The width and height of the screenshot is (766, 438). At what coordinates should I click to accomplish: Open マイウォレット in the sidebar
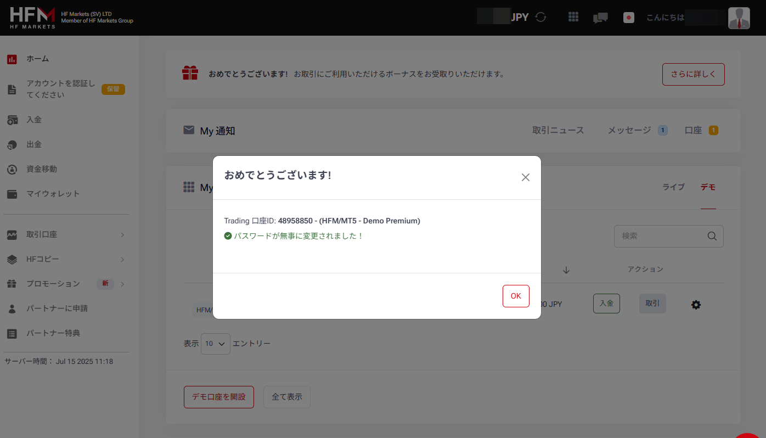(x=53, y=194)
